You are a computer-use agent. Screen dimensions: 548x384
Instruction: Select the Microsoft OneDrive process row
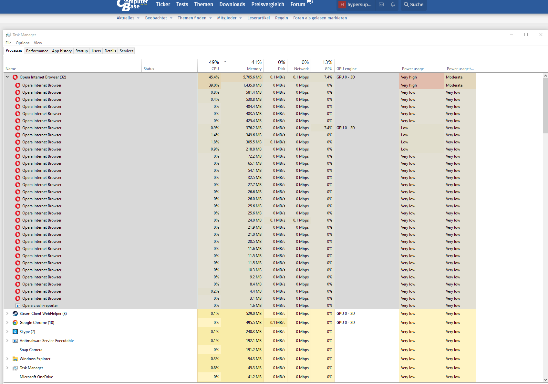[240, 377]
